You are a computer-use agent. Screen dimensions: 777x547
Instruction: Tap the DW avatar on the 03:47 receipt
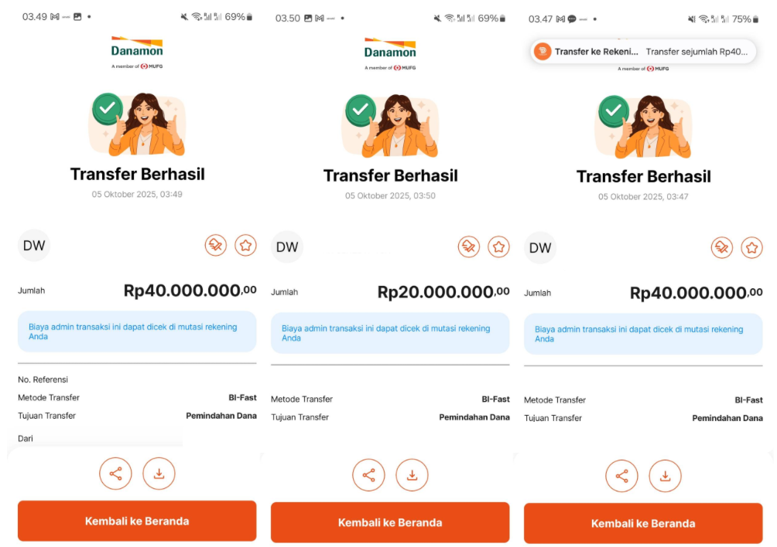(x=540, y=248)
